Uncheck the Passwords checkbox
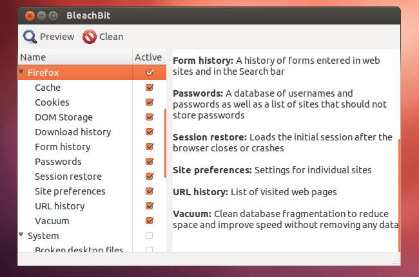Viewport: 419px width, 277px height. [x=150, y=161]
